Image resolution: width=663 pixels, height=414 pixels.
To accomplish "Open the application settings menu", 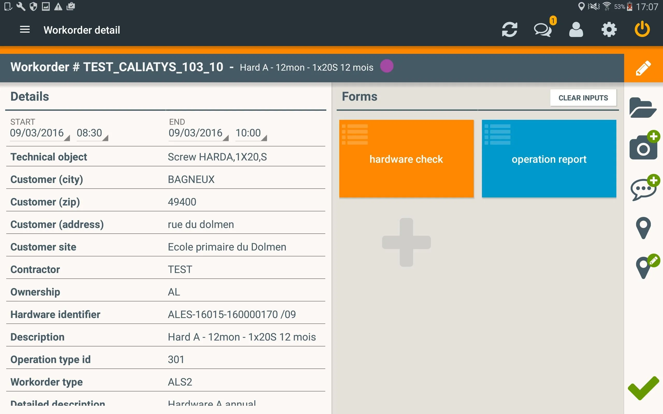I will (x=609, y=29).
